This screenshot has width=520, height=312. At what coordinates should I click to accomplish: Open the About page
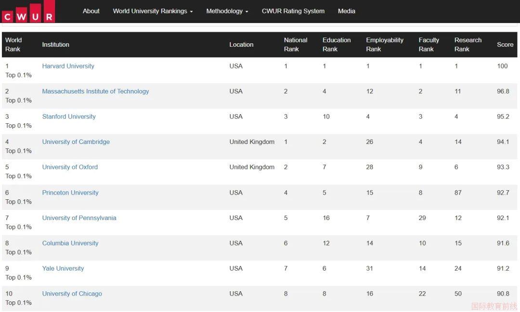(91, 11)
